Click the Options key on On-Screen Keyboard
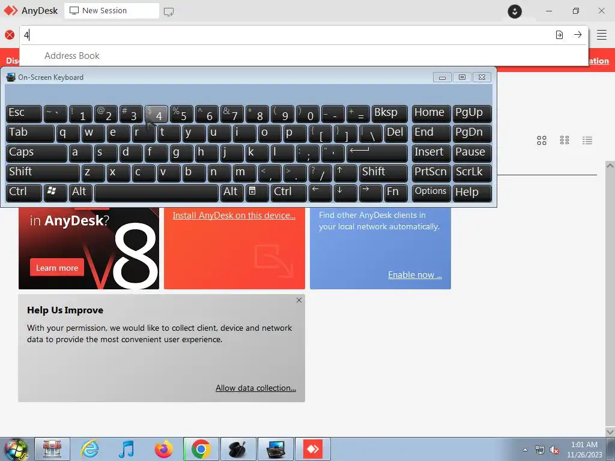This screenshot has width=615, height=461. click(x=431, y=193)
